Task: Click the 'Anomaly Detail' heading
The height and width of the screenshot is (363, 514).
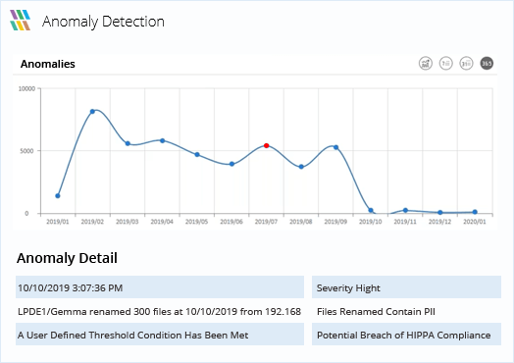Action: pyautogui.click(x=67, y=258)
